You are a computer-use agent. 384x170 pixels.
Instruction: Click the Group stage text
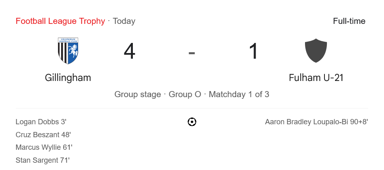[x=138, y=95]
